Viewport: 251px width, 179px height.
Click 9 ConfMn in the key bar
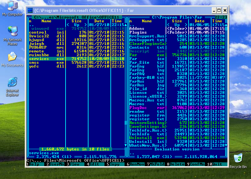(196, 164)
